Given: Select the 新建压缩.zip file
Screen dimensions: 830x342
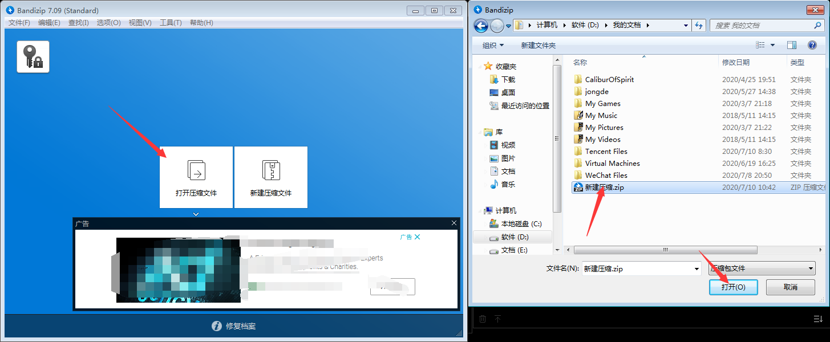Looking at the screenshot, I should point(699,187).
